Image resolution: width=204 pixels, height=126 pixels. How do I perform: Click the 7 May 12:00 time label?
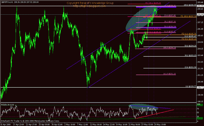coord(83,125)
